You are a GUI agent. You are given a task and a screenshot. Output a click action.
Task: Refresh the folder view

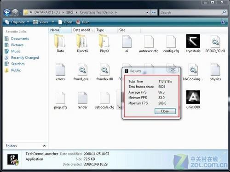(154, 12)
